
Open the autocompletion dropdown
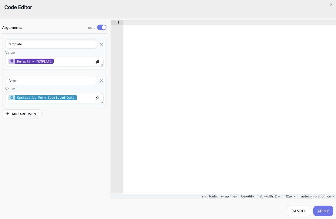click(318, 196)
